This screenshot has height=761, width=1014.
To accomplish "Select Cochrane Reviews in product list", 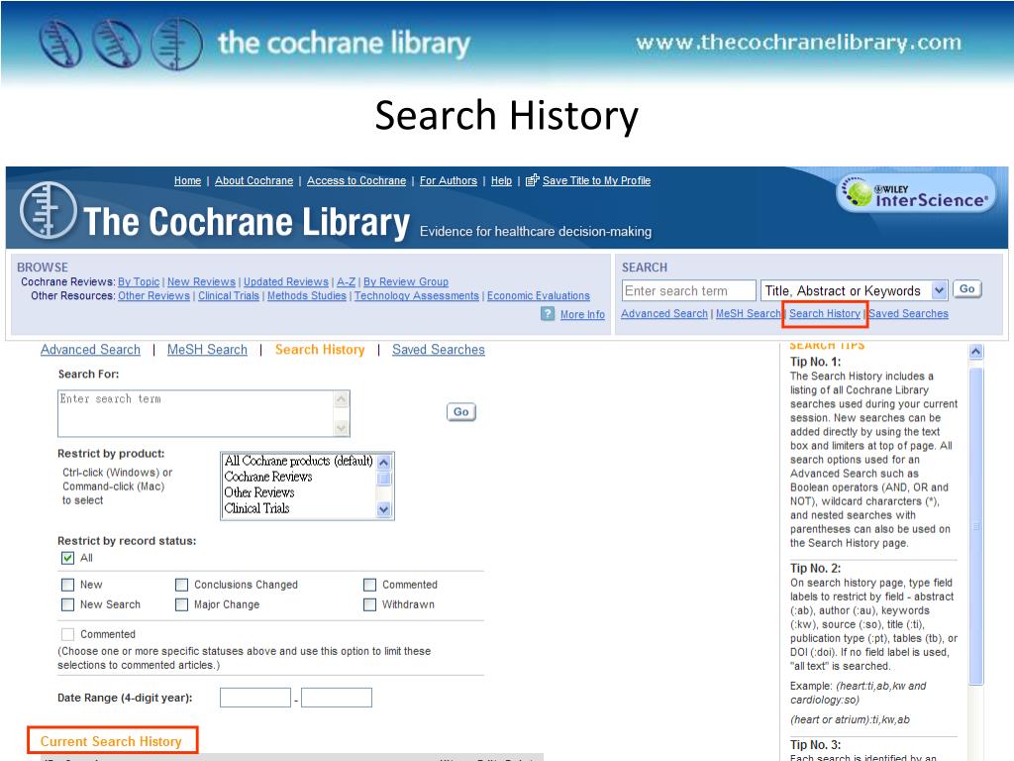I will [x=267, y=477].
